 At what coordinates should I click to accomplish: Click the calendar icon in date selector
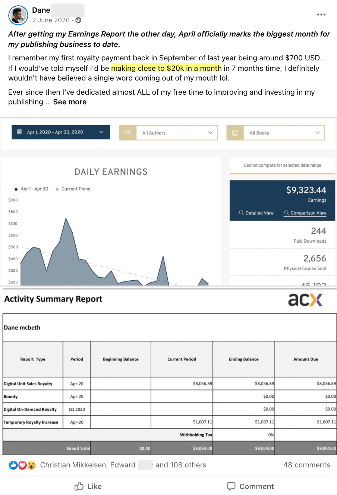click(19, 132)
